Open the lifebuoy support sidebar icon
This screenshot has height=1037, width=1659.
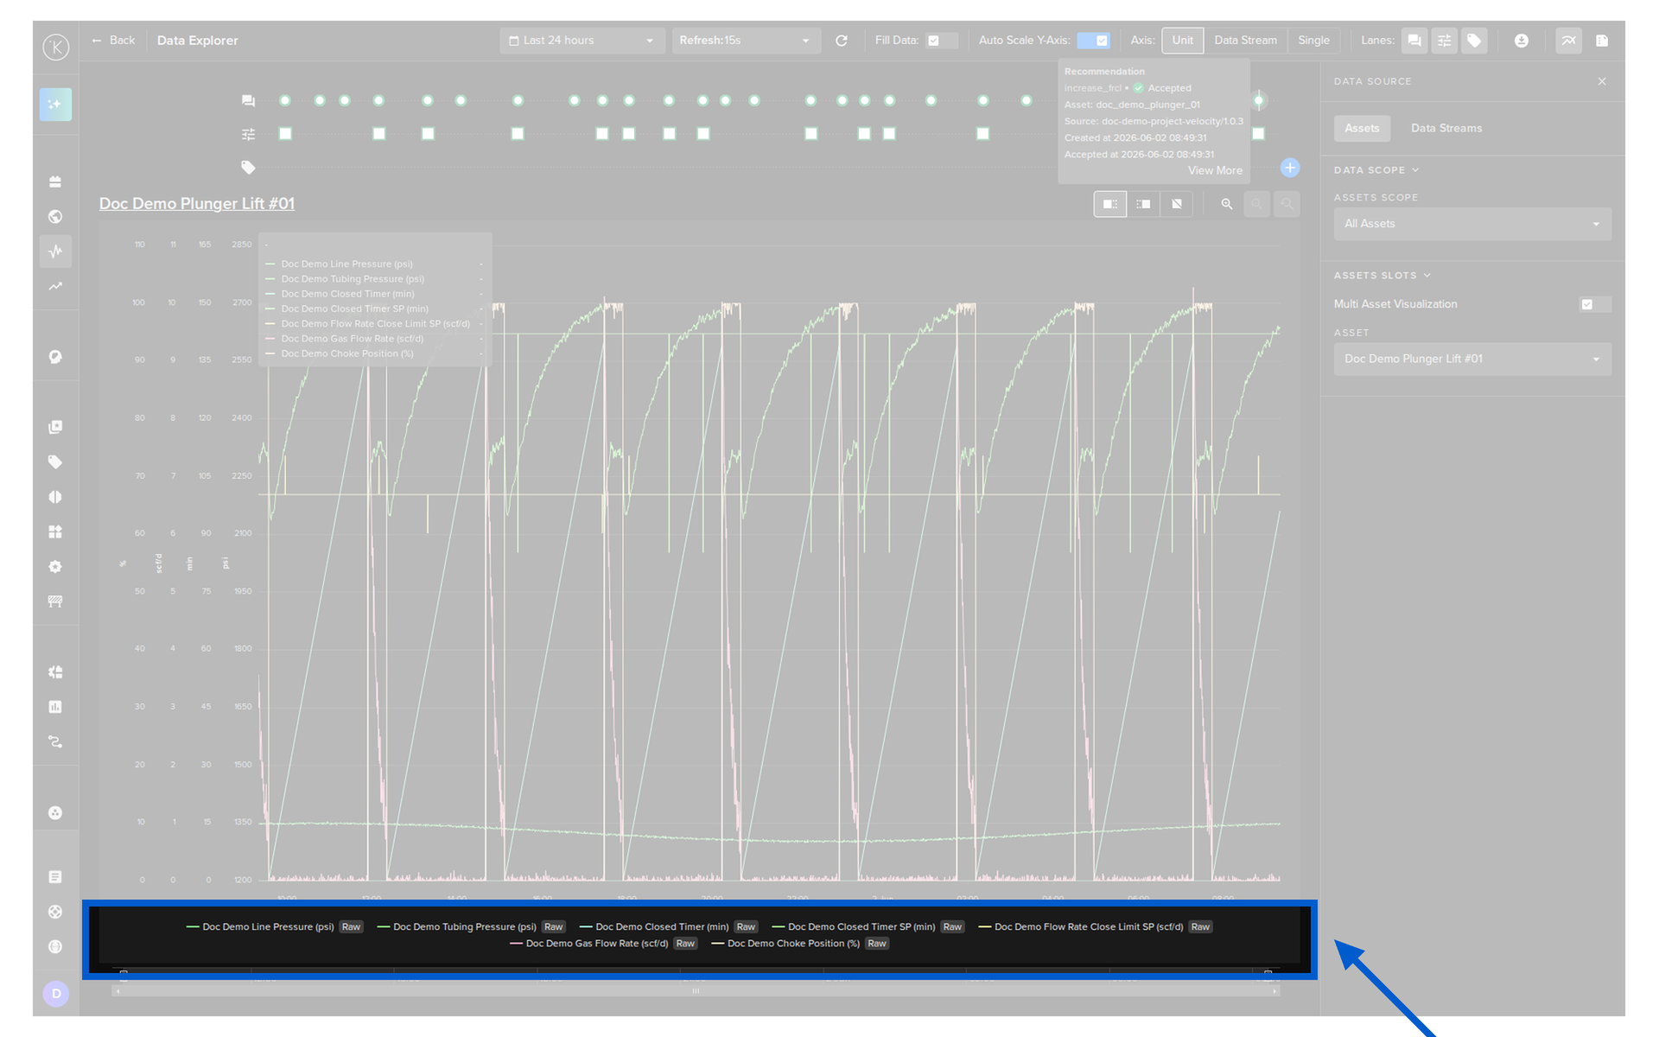55,912
